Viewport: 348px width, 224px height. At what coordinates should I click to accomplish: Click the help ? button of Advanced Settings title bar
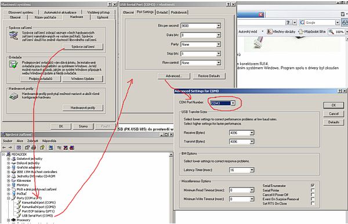pyautogui.click(x=340, y=91)
